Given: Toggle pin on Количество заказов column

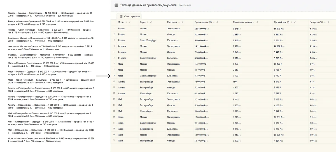Looking at the screenshot, I should 257,22.
